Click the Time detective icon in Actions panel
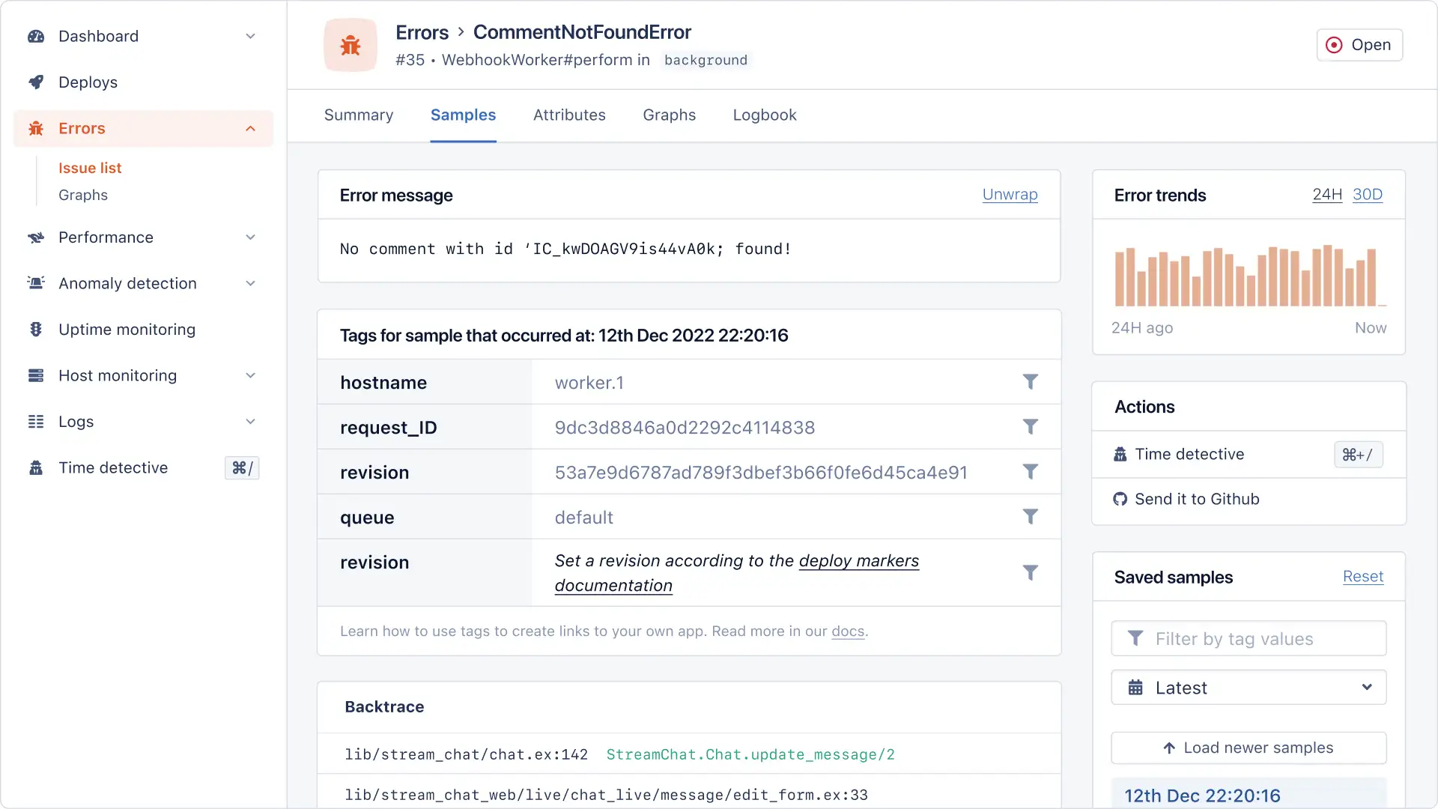 1120,454
